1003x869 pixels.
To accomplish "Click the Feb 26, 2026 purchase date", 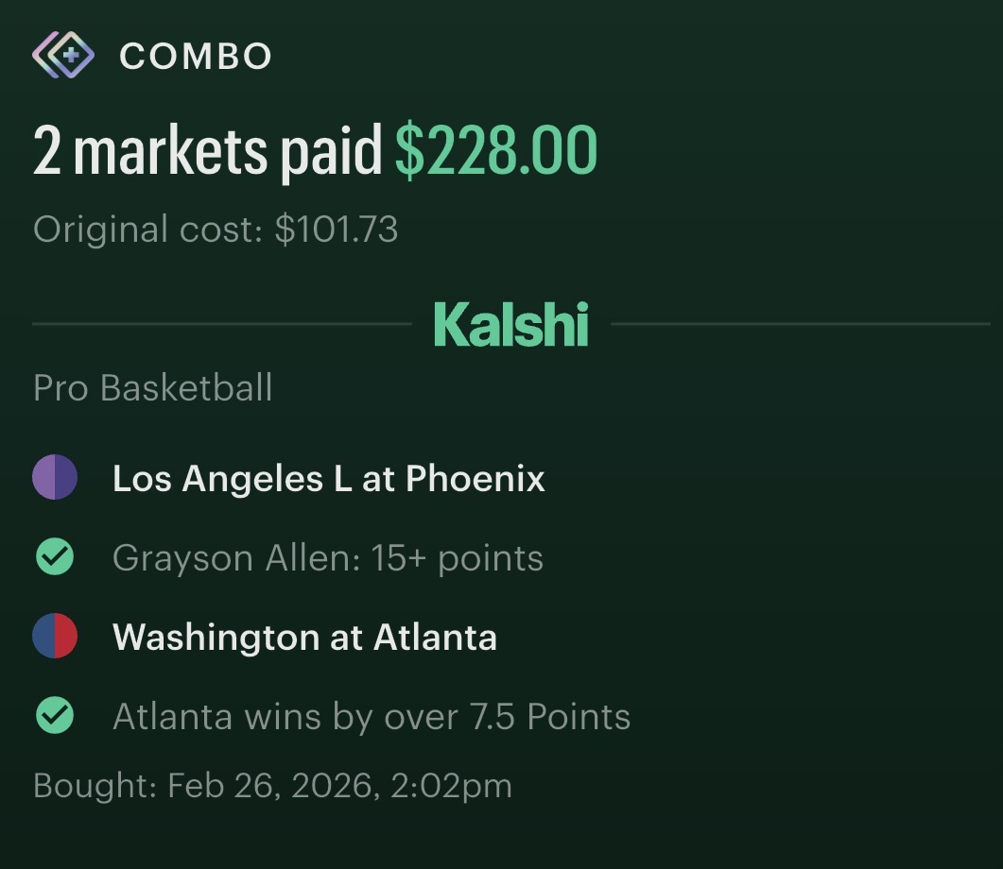I will click(268, 786).
